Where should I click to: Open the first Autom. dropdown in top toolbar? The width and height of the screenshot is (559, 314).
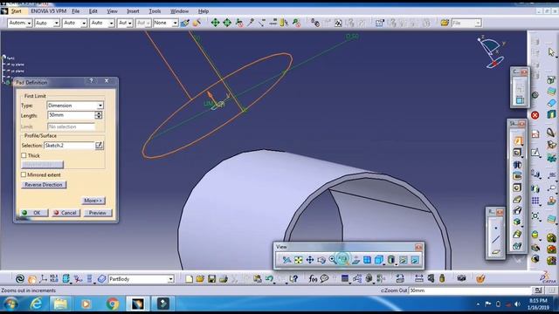coord(19,23)
